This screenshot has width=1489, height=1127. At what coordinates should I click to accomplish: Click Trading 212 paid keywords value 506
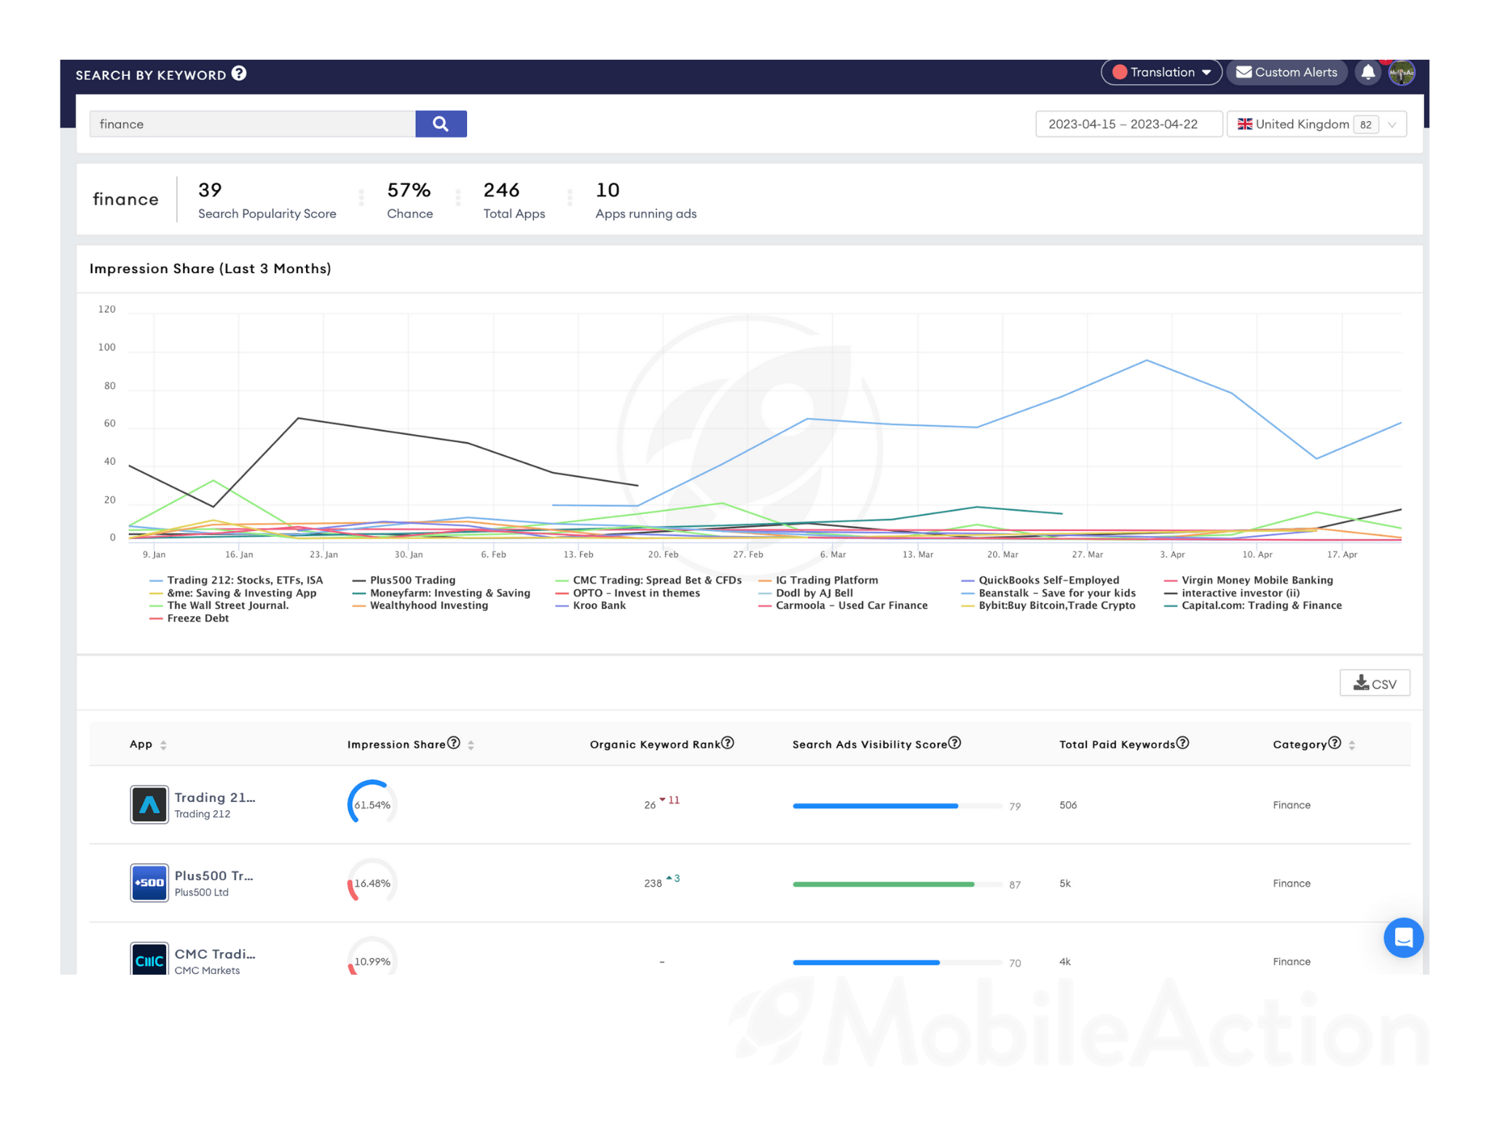[x=1068, y=805]
